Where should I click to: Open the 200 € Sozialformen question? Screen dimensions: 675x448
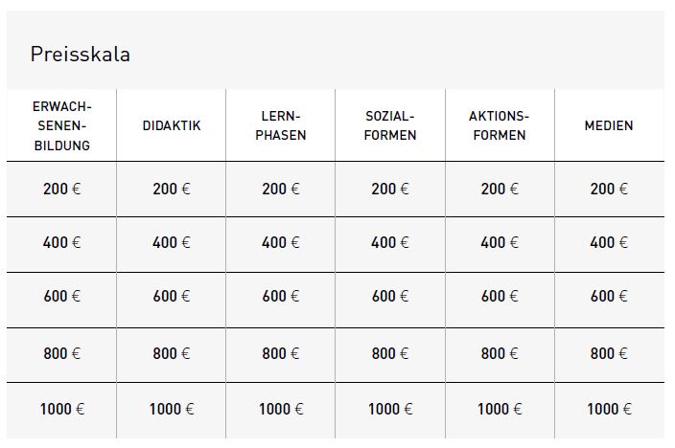coord(389,189)
